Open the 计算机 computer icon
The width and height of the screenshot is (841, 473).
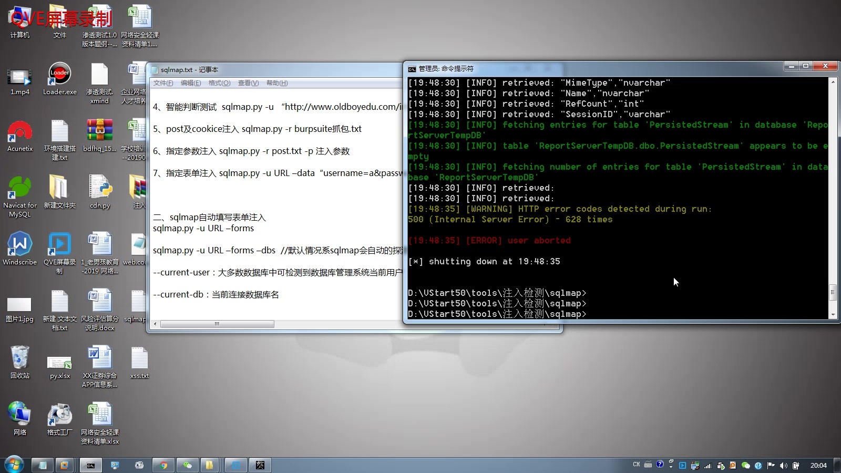click(20, 22)
